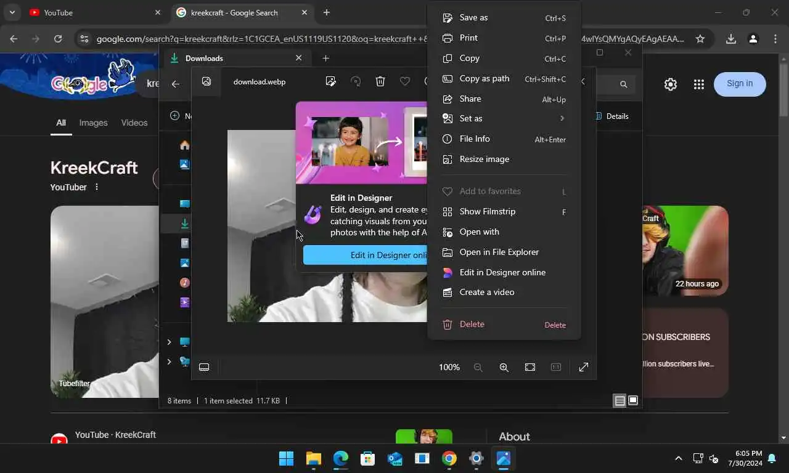Open a new Chrome tab

tap(327, 12)
